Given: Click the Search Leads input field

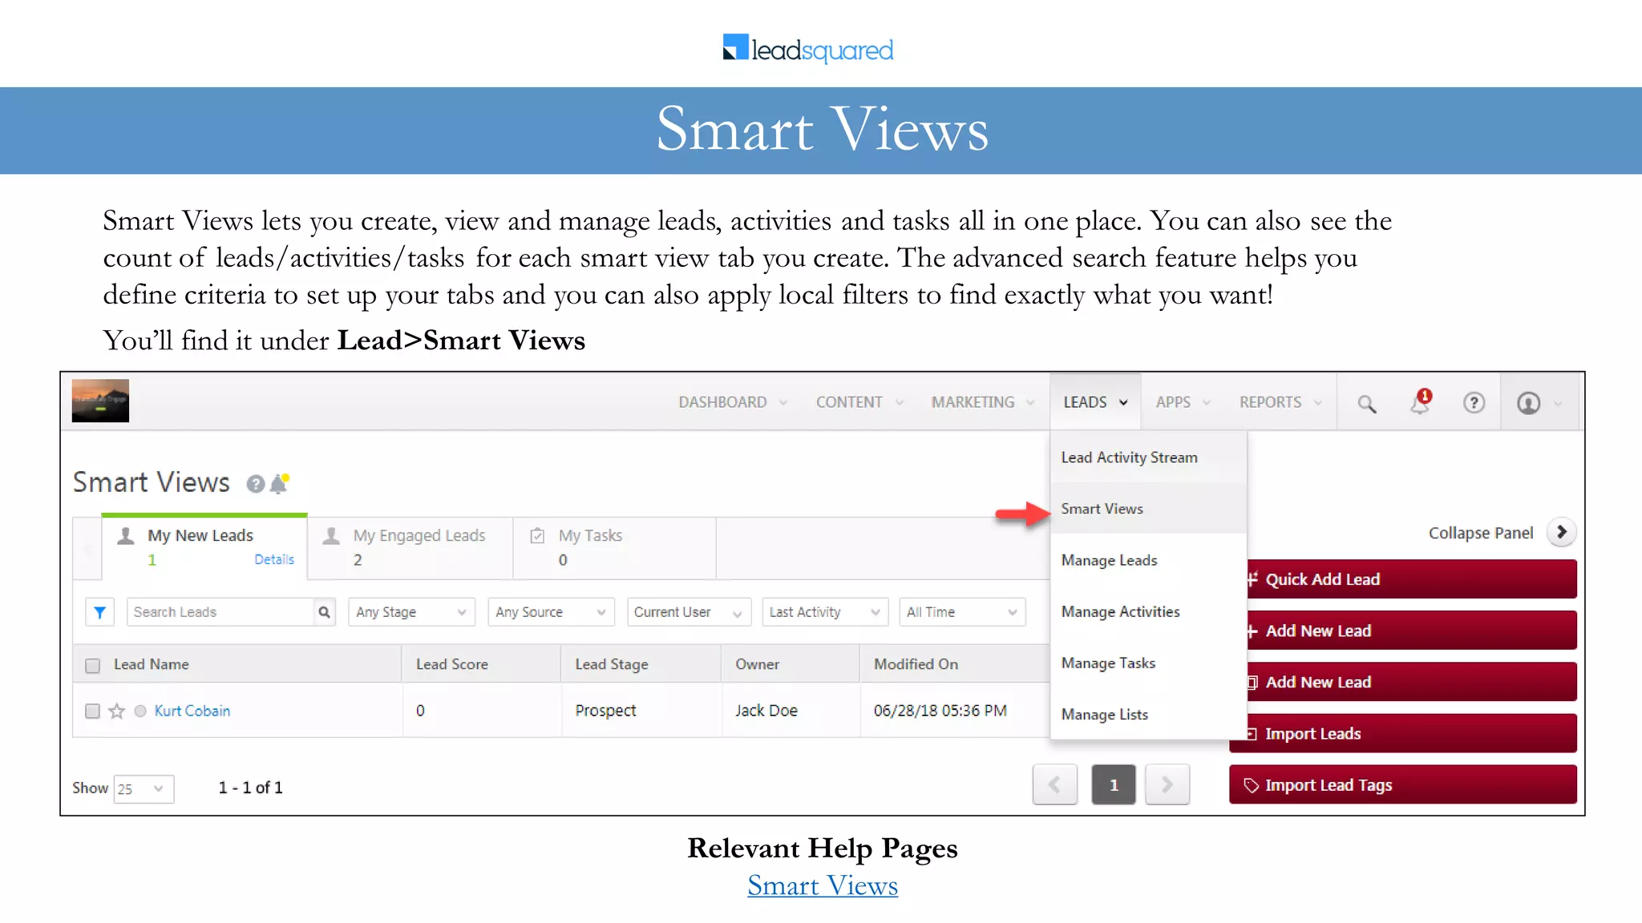Looking at the screenshot, I should point(220,612).
